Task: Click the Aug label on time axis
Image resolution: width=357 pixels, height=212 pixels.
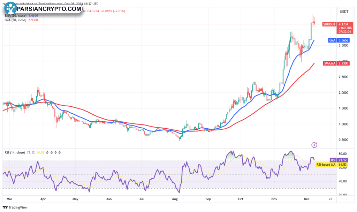Action: point(175,199)
